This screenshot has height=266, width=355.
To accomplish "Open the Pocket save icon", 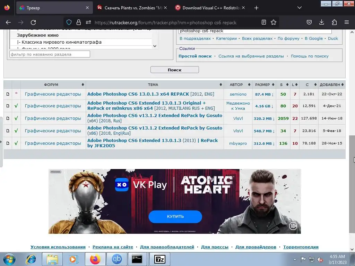I will 309,22.
